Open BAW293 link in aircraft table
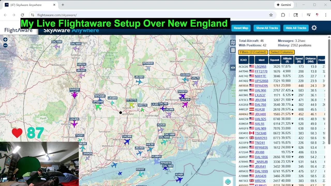 point(261,138)
